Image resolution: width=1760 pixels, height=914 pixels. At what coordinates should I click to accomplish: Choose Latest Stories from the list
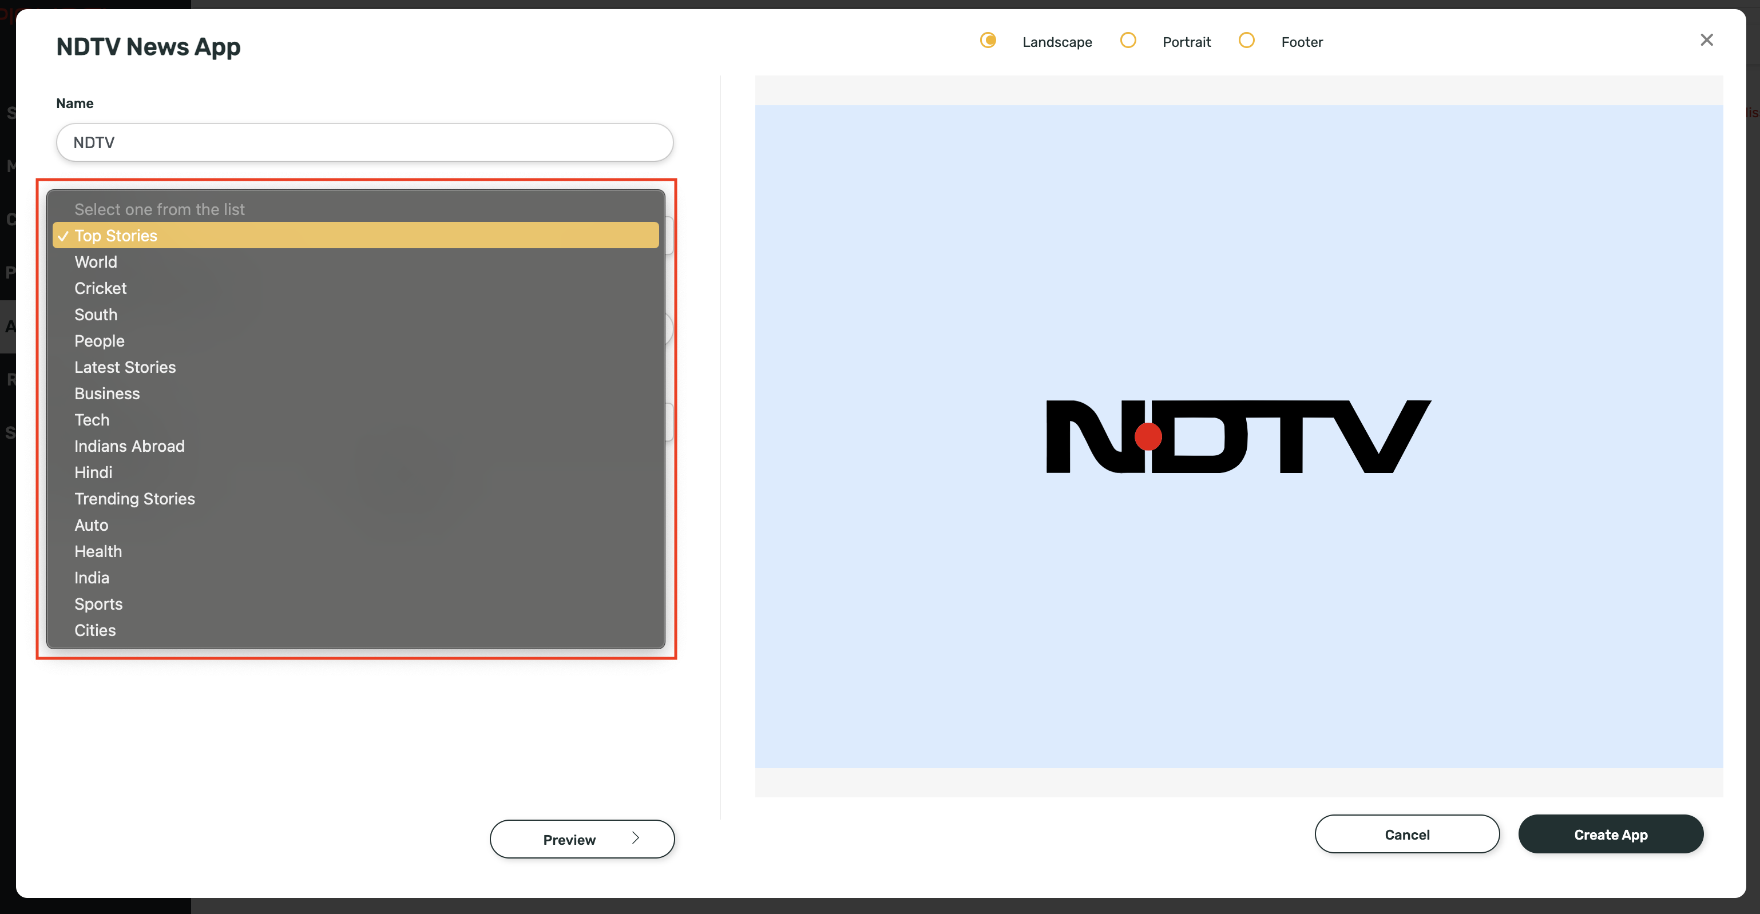(x=355, y=367)
